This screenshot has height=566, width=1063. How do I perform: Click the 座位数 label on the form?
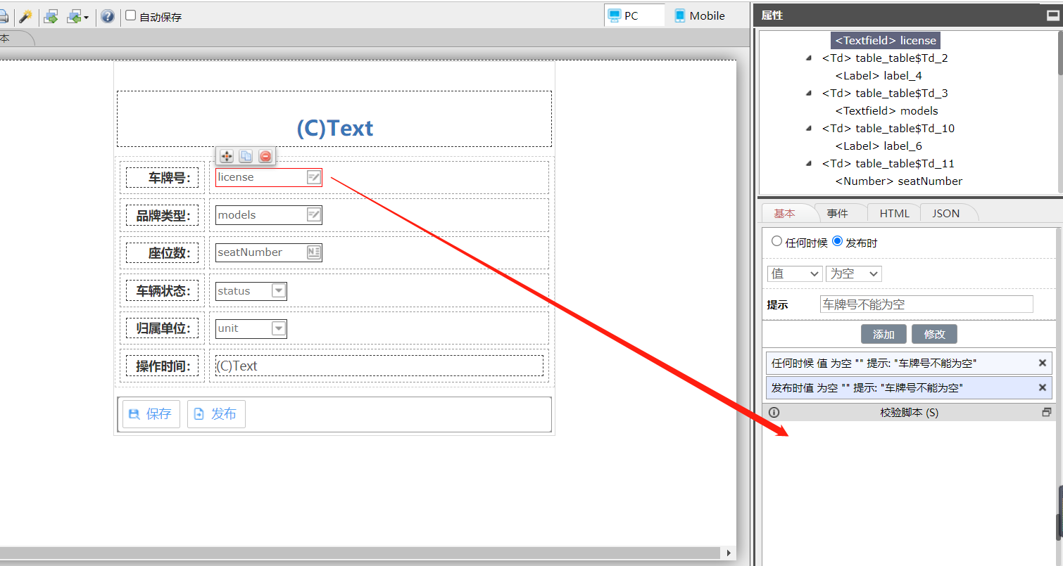(162, 253)
